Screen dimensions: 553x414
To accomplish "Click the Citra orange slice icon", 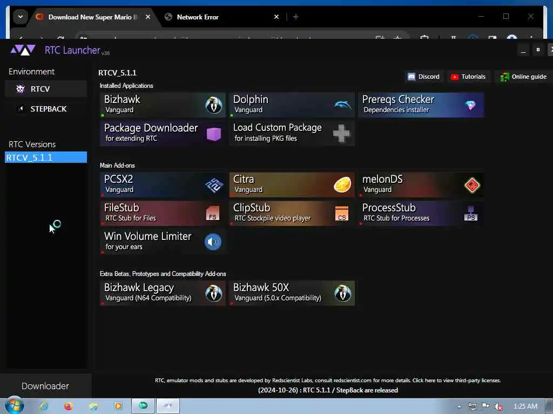I will [342, 185].
